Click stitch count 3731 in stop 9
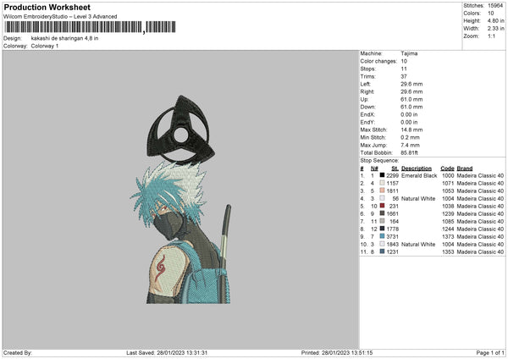This screenshot has height=359, width=508. coord(392,236)
